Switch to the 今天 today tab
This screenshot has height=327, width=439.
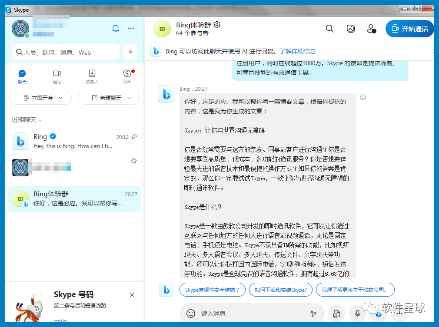pyautogui.click(x=127, y=77)
